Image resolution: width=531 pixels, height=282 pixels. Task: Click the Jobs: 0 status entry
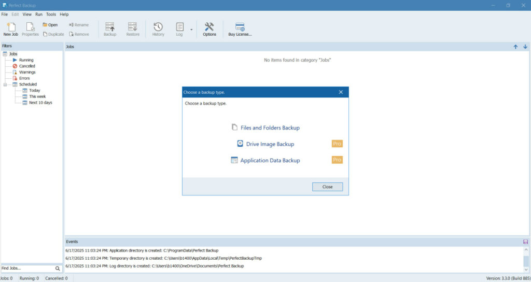6,278
